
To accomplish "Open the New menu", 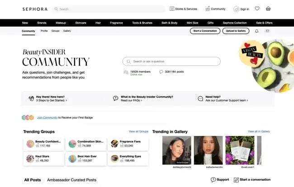I will click(x=25, y=23).
